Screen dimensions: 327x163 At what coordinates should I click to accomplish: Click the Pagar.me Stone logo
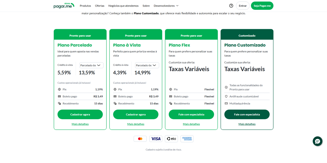(64, 5)
